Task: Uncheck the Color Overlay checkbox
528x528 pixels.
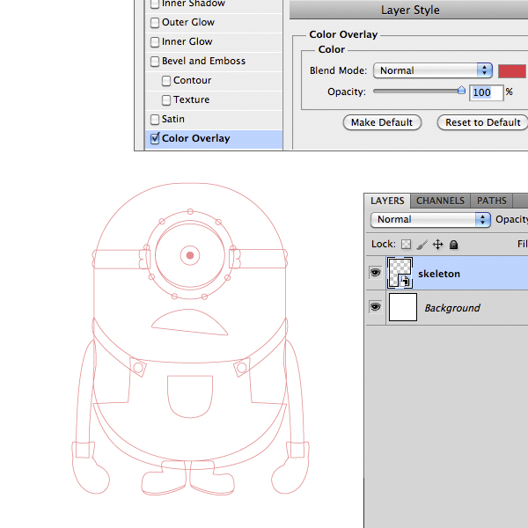Action: [x=155, y=139]
